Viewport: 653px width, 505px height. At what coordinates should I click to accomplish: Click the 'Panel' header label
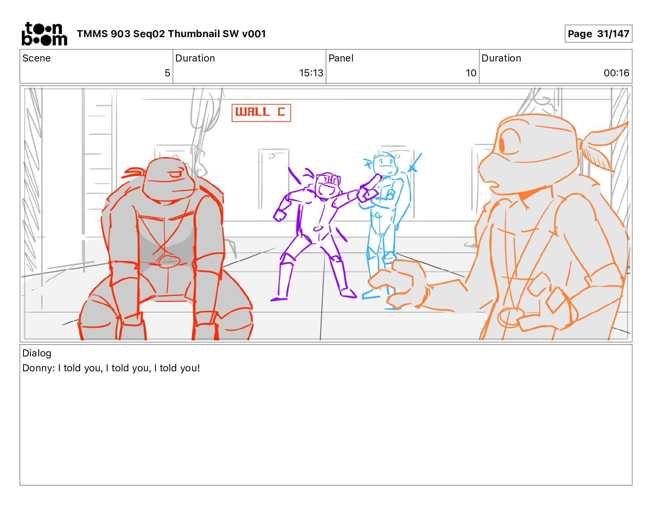click(341, 58)
